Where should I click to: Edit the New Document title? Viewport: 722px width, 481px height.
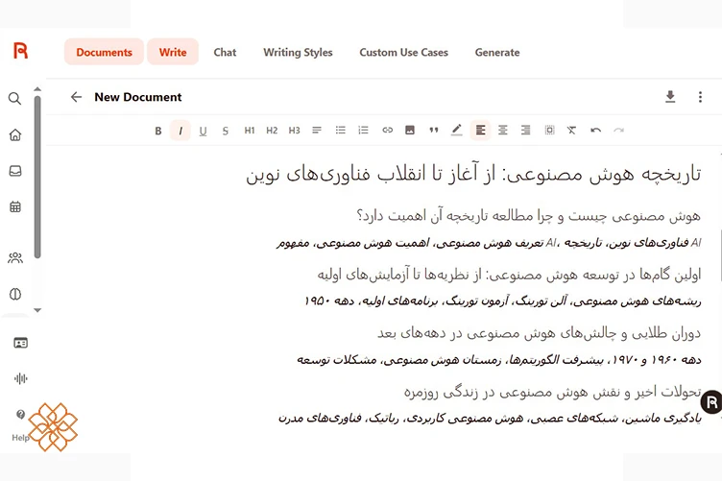coord(138,97)
